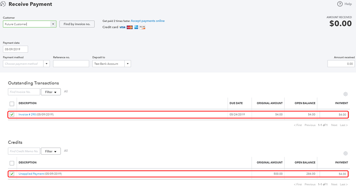
Task: Click Outstanding Transactions ORIGINAL AMOUNT column header
Action: [x=270, y=103]
